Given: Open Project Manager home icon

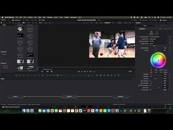Looking at the screenshot, I should point(165,107).
